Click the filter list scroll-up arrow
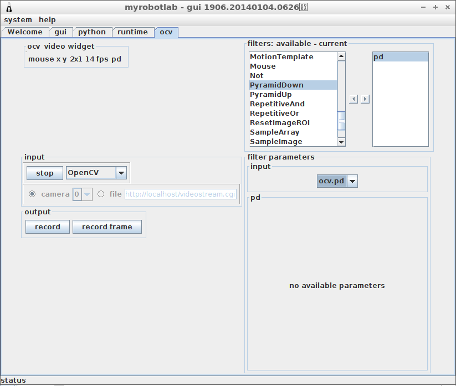456x386 pixels. click(x=341, y=56)
